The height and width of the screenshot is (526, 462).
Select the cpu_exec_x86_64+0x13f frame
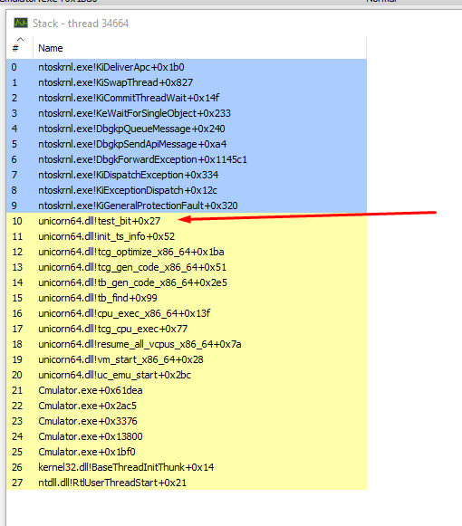187,313
